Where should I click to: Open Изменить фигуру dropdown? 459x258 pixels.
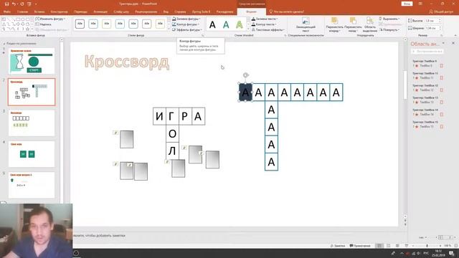[50, 19]
